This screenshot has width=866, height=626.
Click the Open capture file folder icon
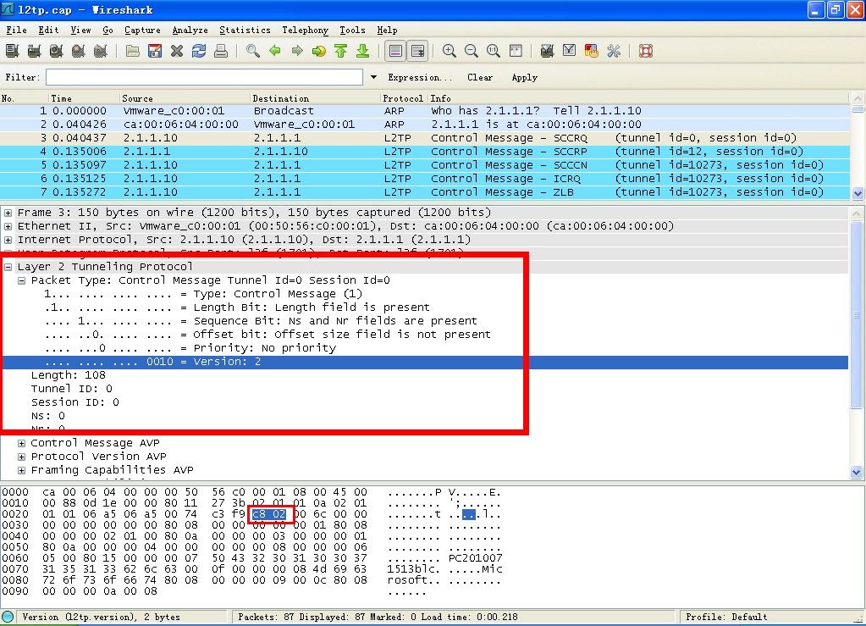(133, 52)
